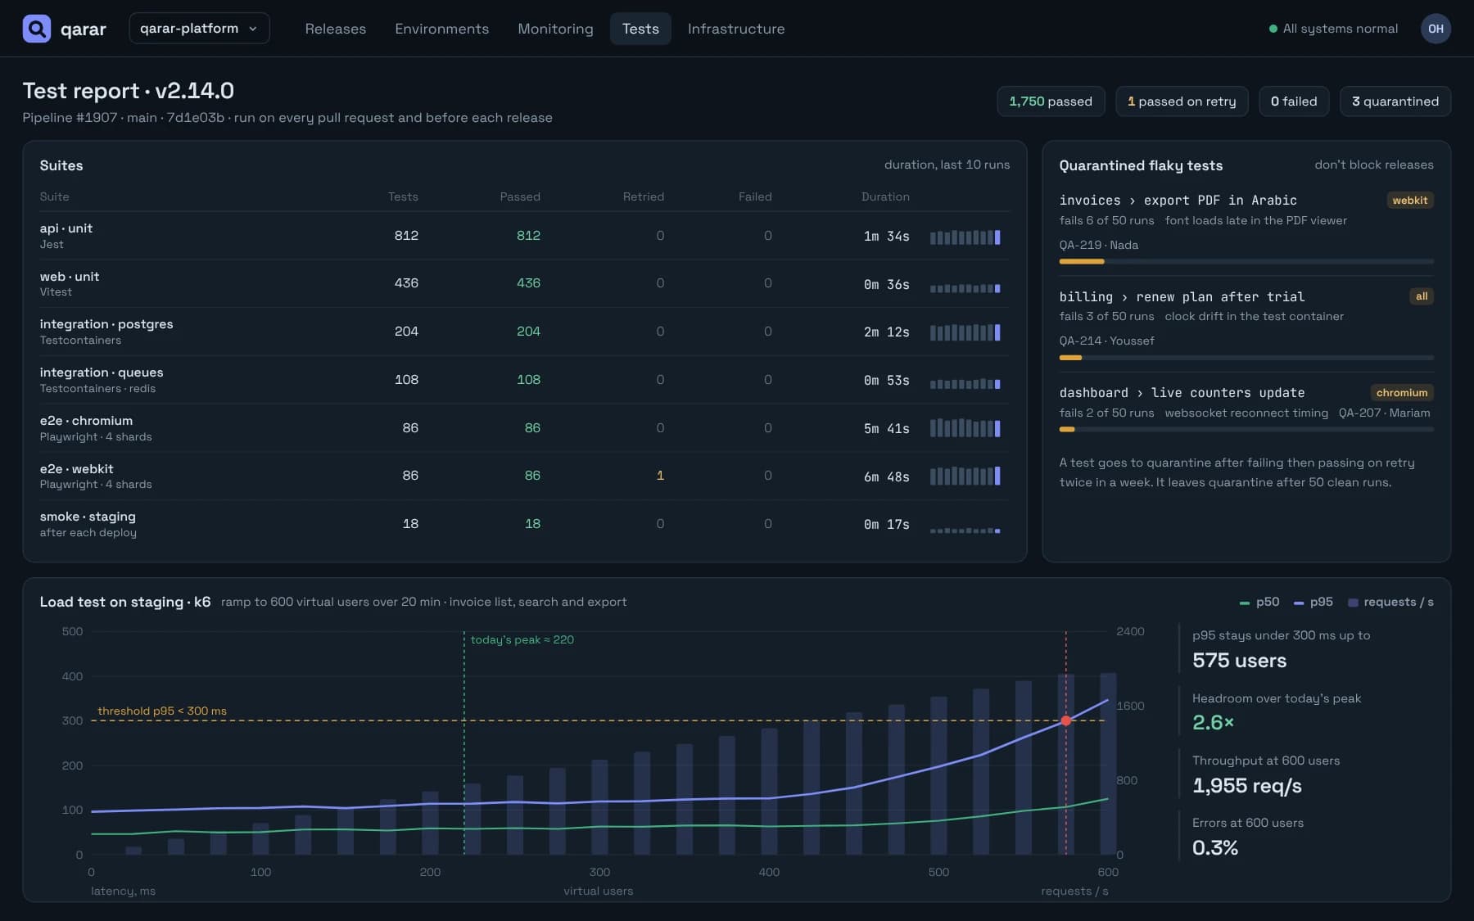This screenshot has width=1474, height=921.
Task: Click the 1,750 passed badge
Action: [x=1051, y=102]
